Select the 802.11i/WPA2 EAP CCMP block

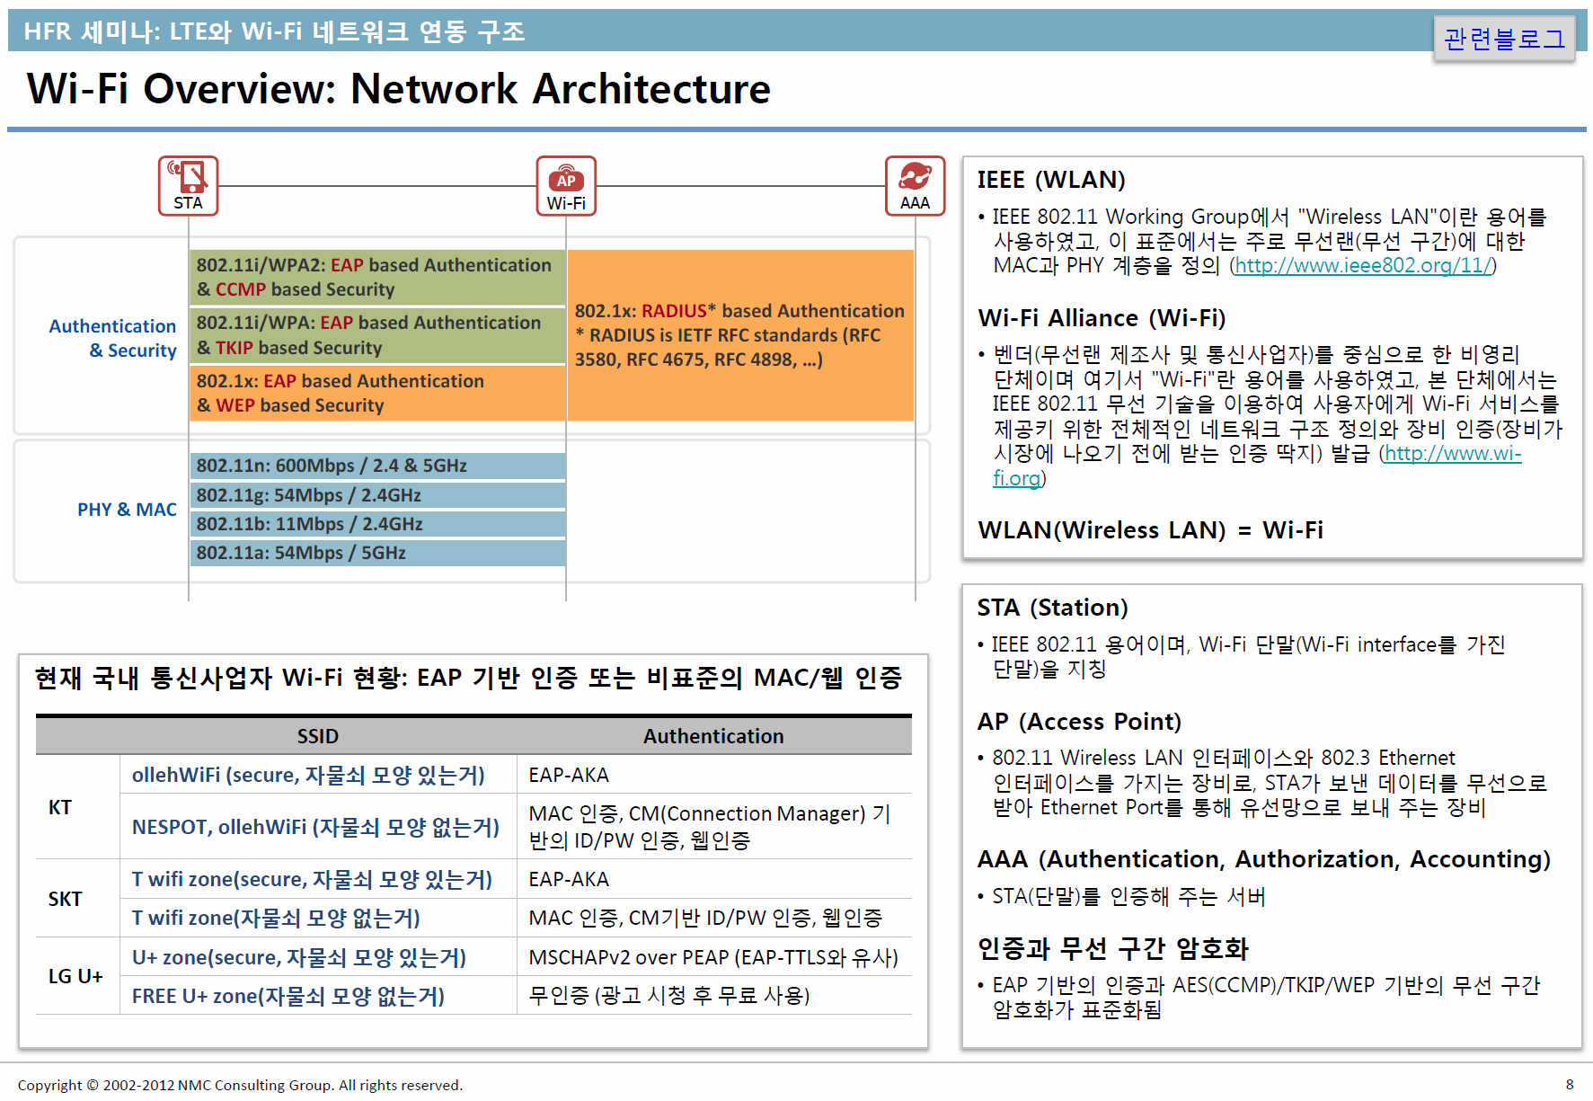point(377,277)
